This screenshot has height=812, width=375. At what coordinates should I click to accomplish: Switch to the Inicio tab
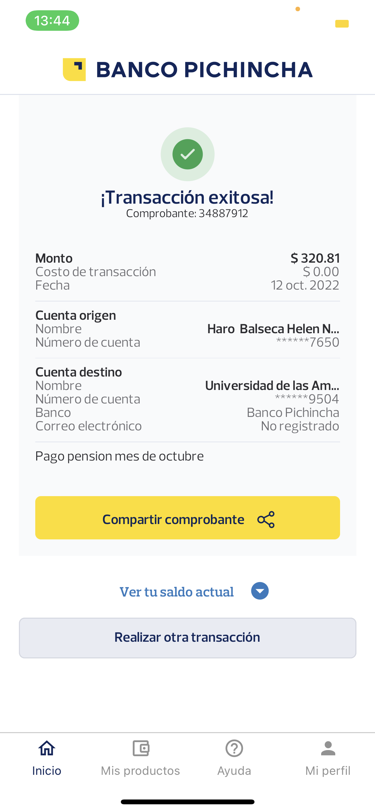(47, 771)
